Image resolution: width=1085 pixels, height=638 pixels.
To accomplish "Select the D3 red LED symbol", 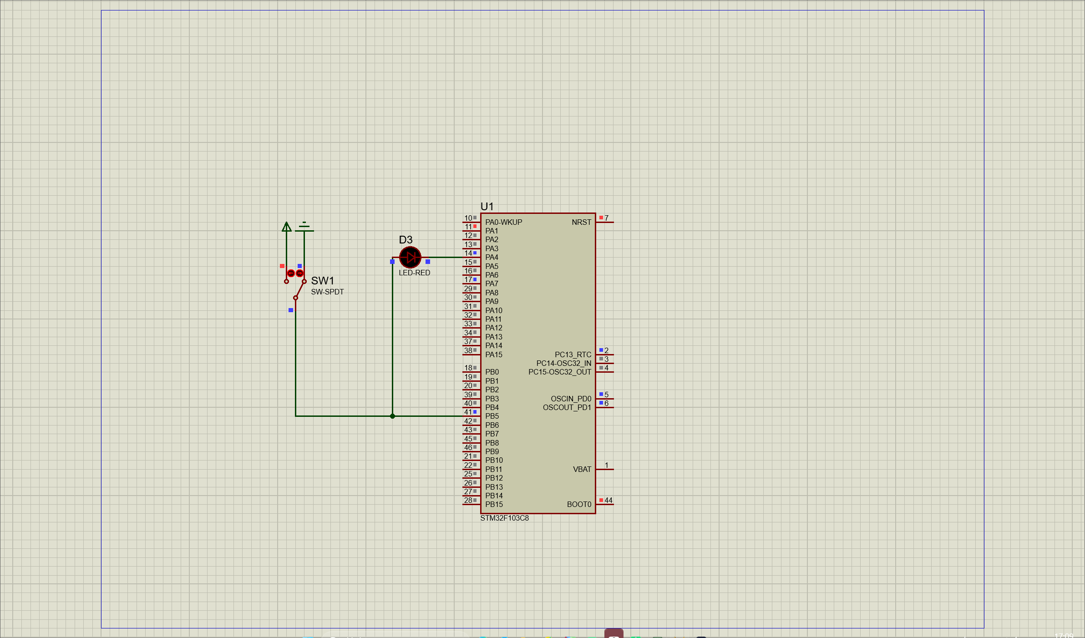I will tap(410, 258).
